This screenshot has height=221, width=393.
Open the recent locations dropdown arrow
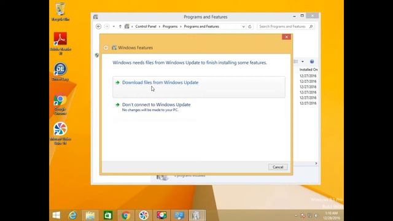[114, 26]
